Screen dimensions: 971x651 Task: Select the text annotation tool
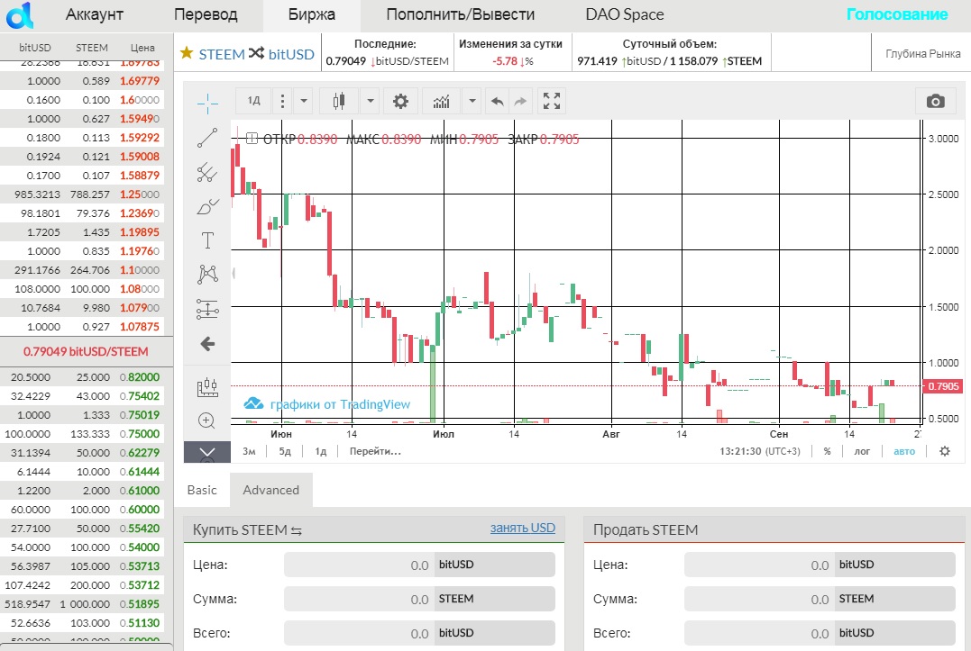click(x=207, y=240)
